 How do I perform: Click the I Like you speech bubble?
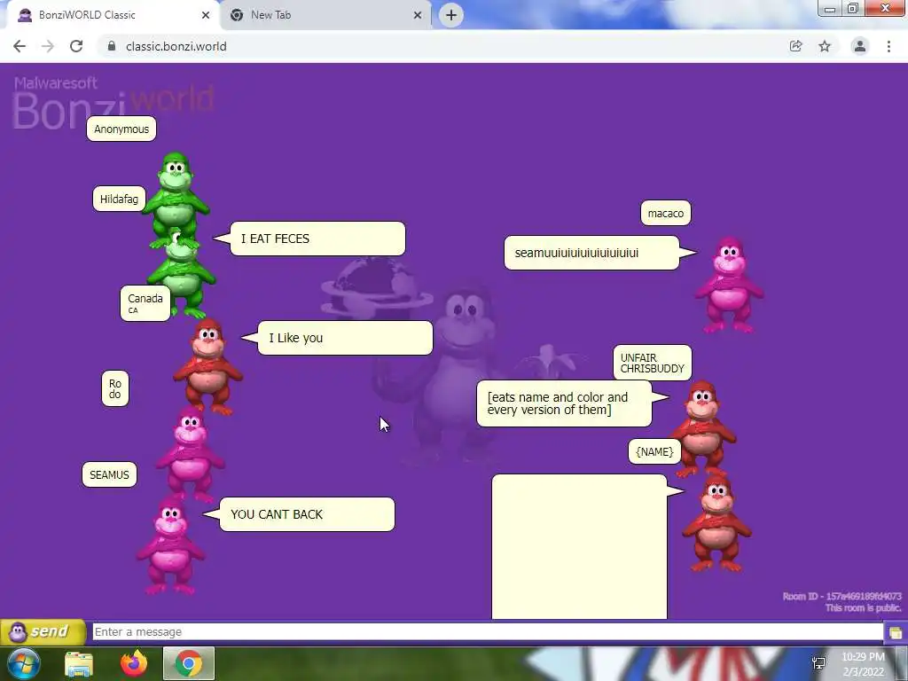(x=345, y=338)
